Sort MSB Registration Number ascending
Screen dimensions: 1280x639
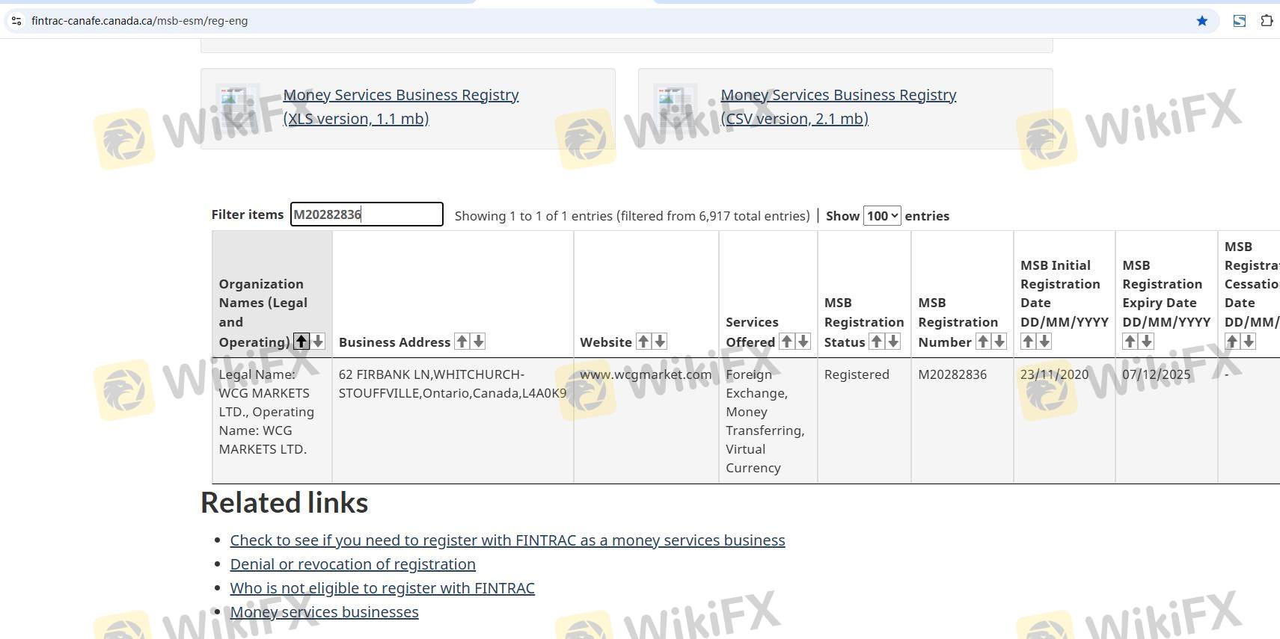983,342
